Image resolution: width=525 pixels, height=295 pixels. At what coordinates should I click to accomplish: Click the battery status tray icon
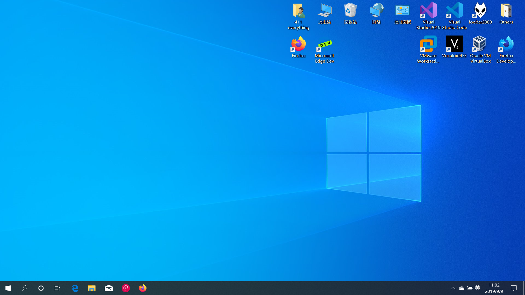click(470, 288)
